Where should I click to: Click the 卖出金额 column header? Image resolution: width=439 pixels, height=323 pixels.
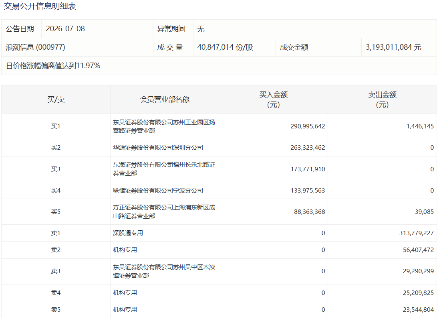click(x=382, y=100)
